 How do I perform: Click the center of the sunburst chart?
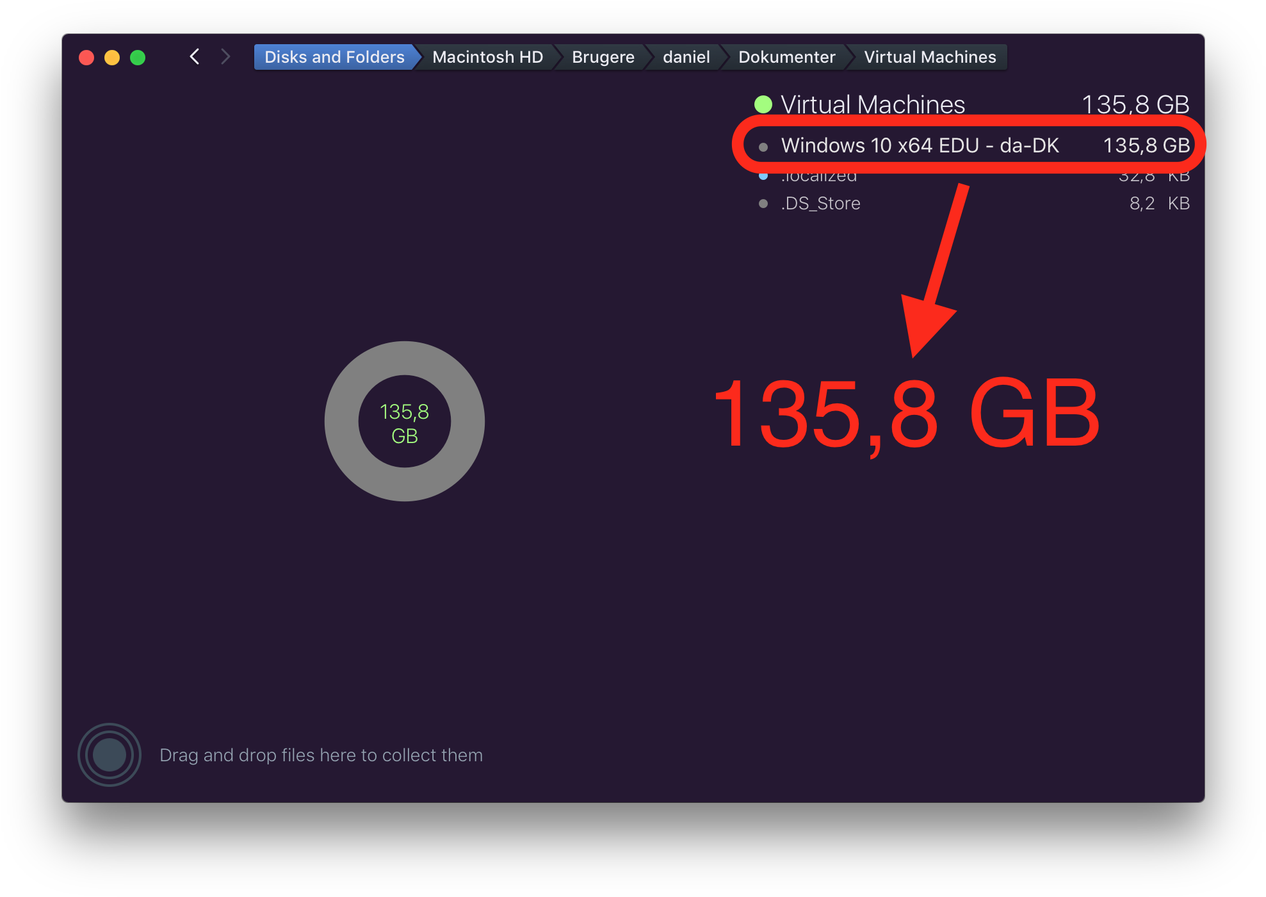point(404,421)
